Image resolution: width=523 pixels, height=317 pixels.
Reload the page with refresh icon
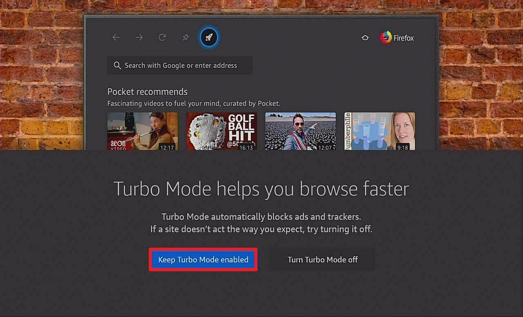(x=162, y=37)
